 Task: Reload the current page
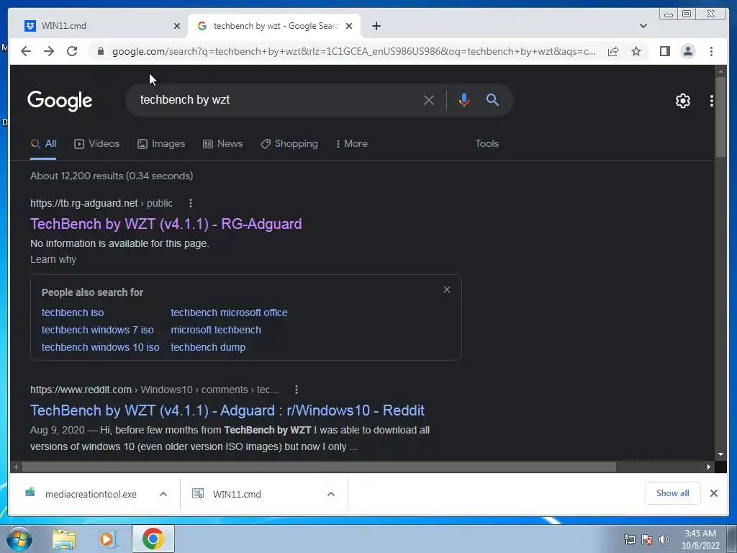tap(72, 51)
